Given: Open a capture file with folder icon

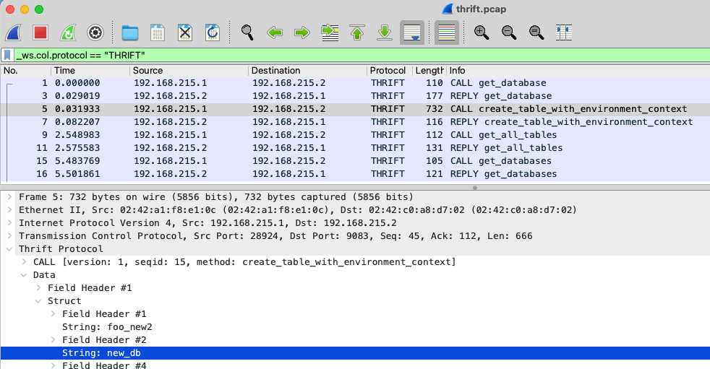Looking at the screenshot, I should 130,32.
